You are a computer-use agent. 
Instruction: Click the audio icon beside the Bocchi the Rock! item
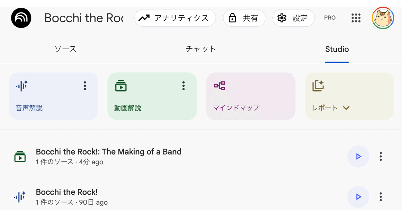(x=20, y=197)
